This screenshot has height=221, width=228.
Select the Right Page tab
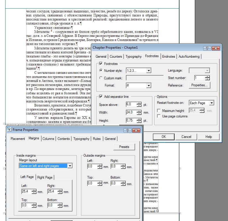(45, 177)
